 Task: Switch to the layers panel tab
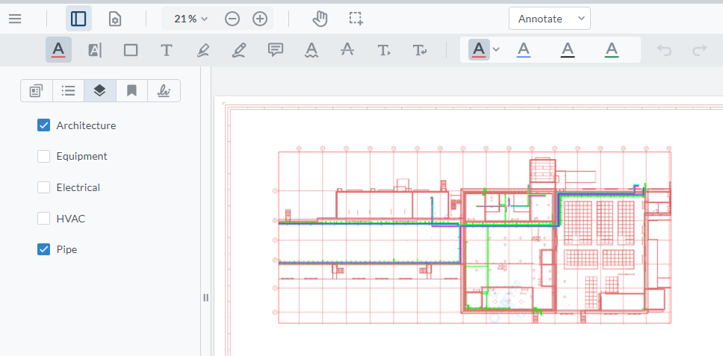(100, 91)
